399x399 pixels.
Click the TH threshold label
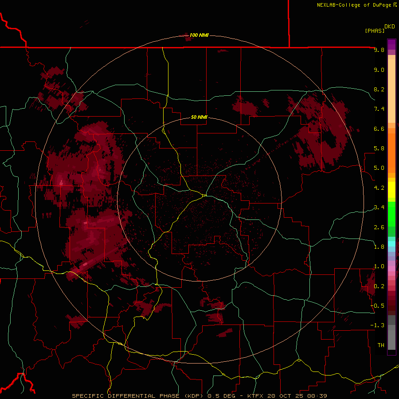381,345
